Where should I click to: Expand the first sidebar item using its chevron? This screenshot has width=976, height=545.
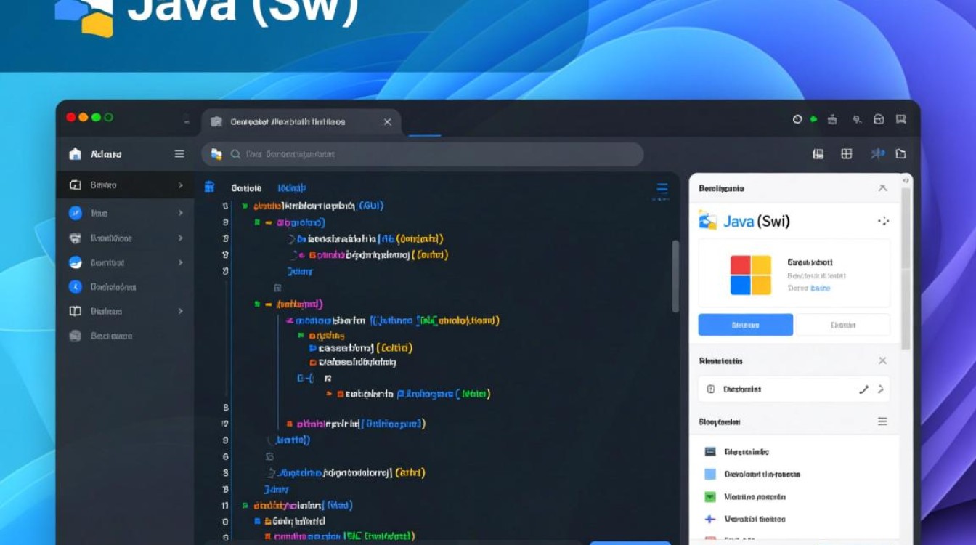[180, 185]
